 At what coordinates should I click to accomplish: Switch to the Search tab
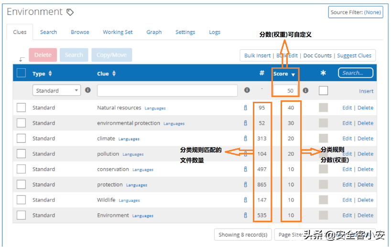tap(48, 32)
